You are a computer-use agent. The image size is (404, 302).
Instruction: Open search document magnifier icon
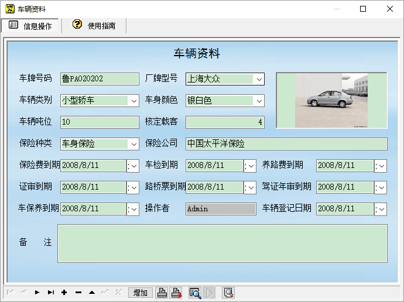[228, 293]
